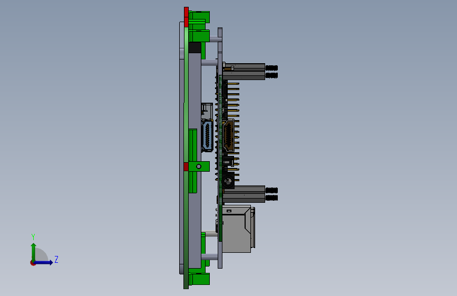Select the black block near the top of the display

tap(195, 47)
